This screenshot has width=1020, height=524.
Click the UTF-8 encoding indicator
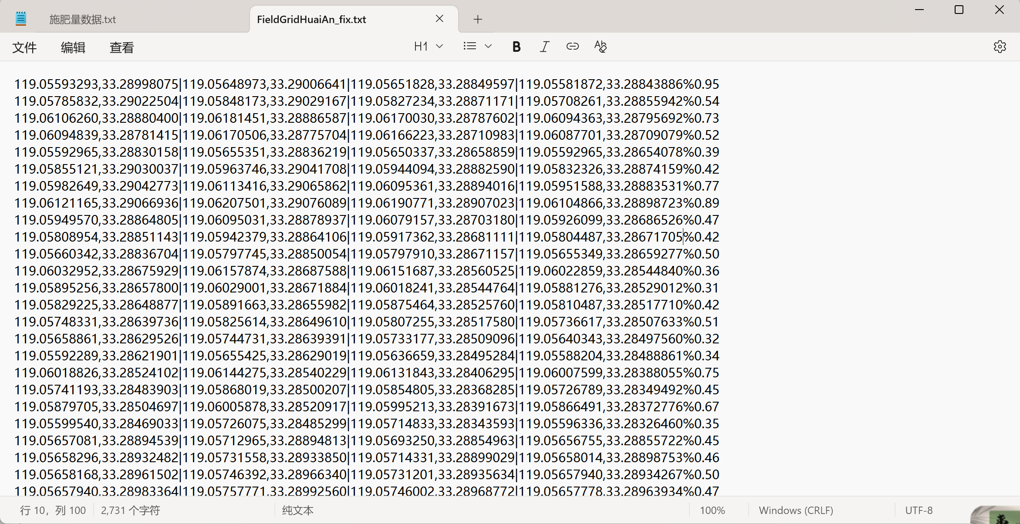click(919, 510)
